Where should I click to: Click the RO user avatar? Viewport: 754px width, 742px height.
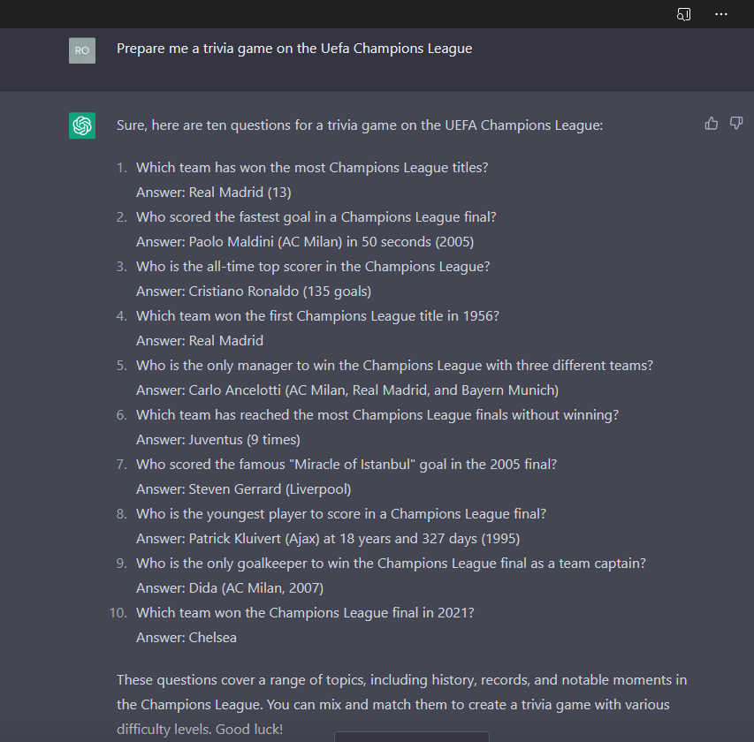(82, 50)
